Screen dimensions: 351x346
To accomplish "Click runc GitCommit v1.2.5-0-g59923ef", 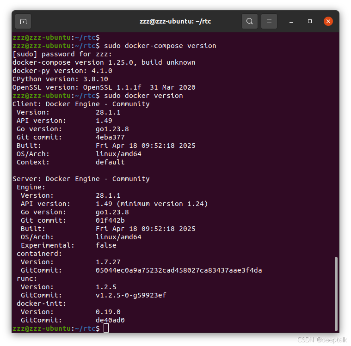I will coord(131,295).
